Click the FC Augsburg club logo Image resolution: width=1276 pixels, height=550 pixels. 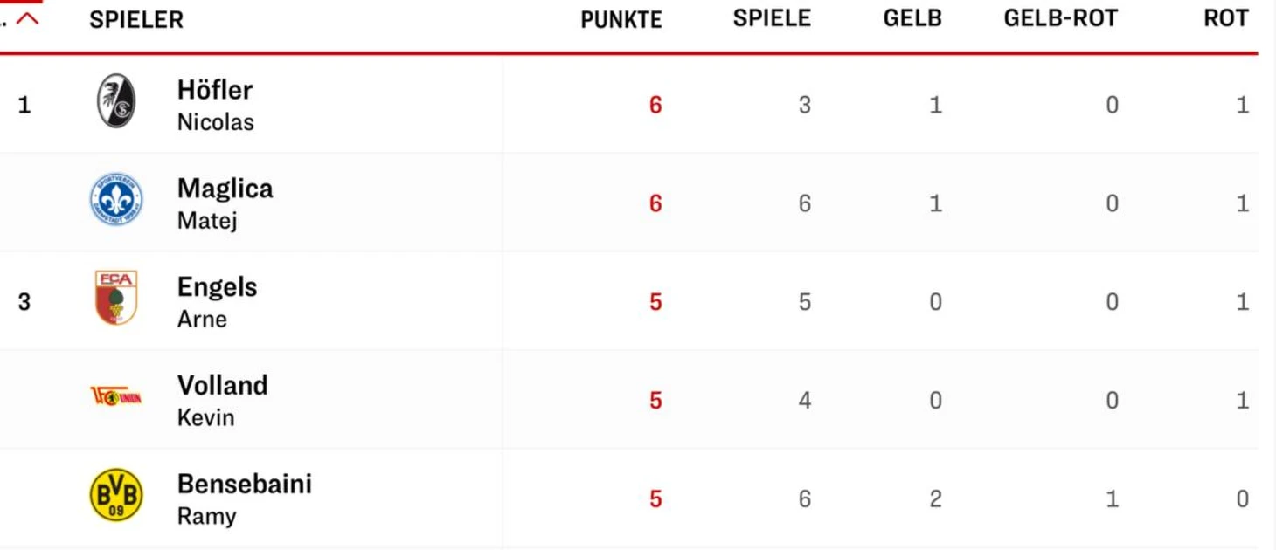pos(116,299)
